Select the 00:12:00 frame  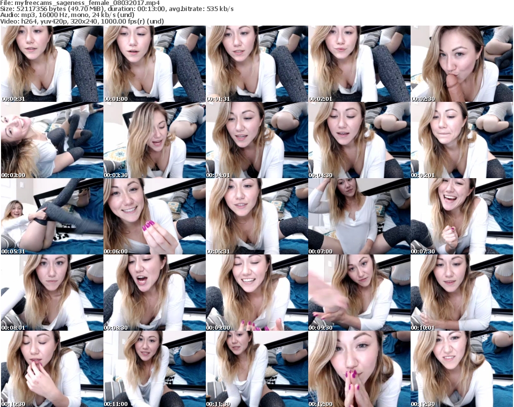359,369
